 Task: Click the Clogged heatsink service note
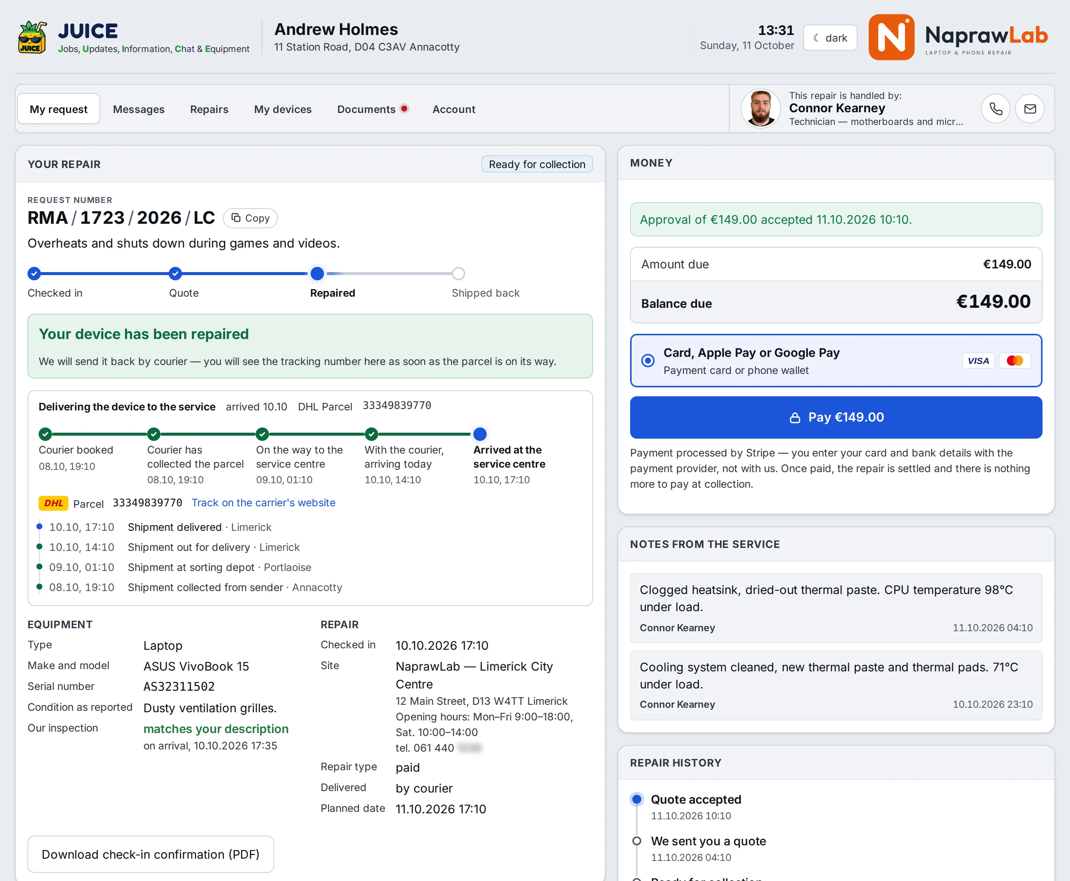pyautogui.click(x=836, y=608)
